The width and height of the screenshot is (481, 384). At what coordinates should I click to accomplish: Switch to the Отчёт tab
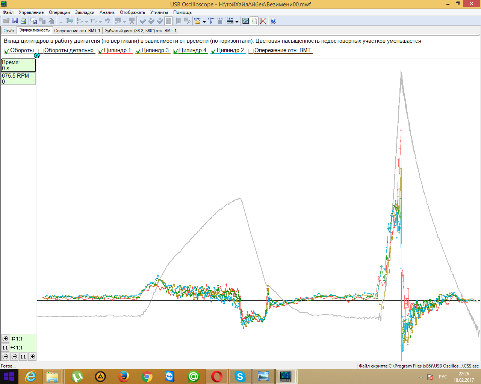point(9,31)
